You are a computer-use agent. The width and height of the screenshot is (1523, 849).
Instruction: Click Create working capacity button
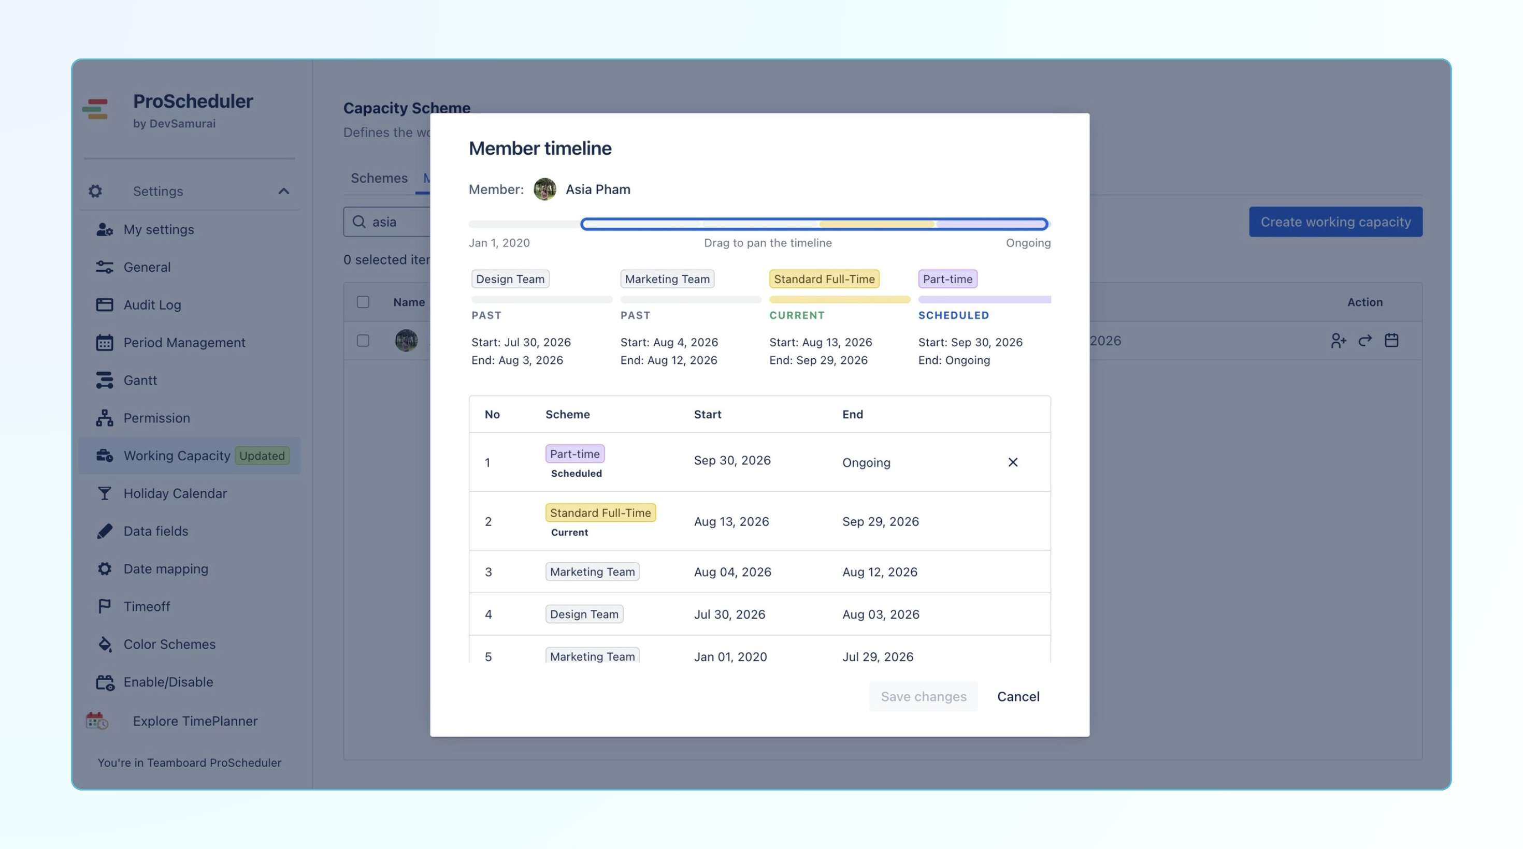pyautogui.click(x=1335, y=222)
